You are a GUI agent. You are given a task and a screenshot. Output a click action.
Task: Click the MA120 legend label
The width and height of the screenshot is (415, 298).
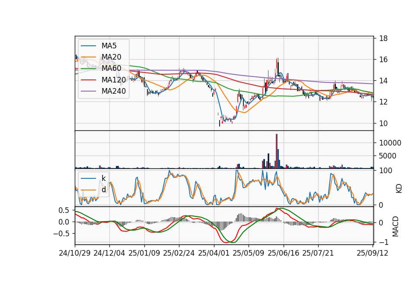[x=114, y=80]
